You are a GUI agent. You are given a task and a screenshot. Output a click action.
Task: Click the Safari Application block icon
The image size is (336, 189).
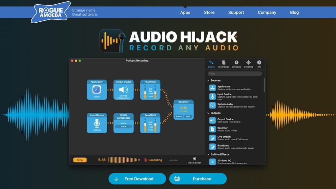tap(97, 89)
